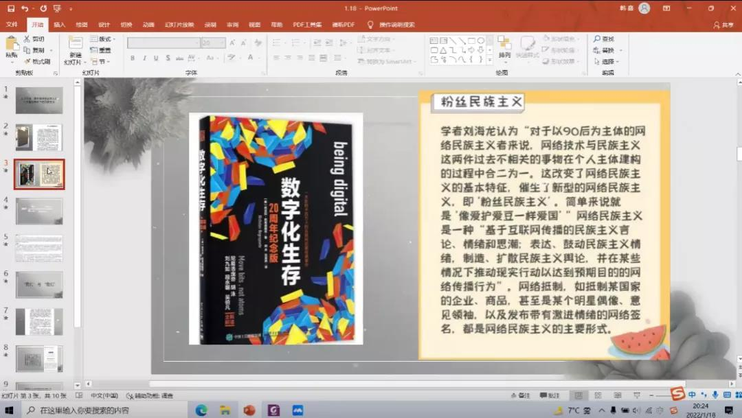Screen dimensions: 742x418
Task: Select slide 6 thumbnail in the slide panel
Action: (x=39, y=284)
